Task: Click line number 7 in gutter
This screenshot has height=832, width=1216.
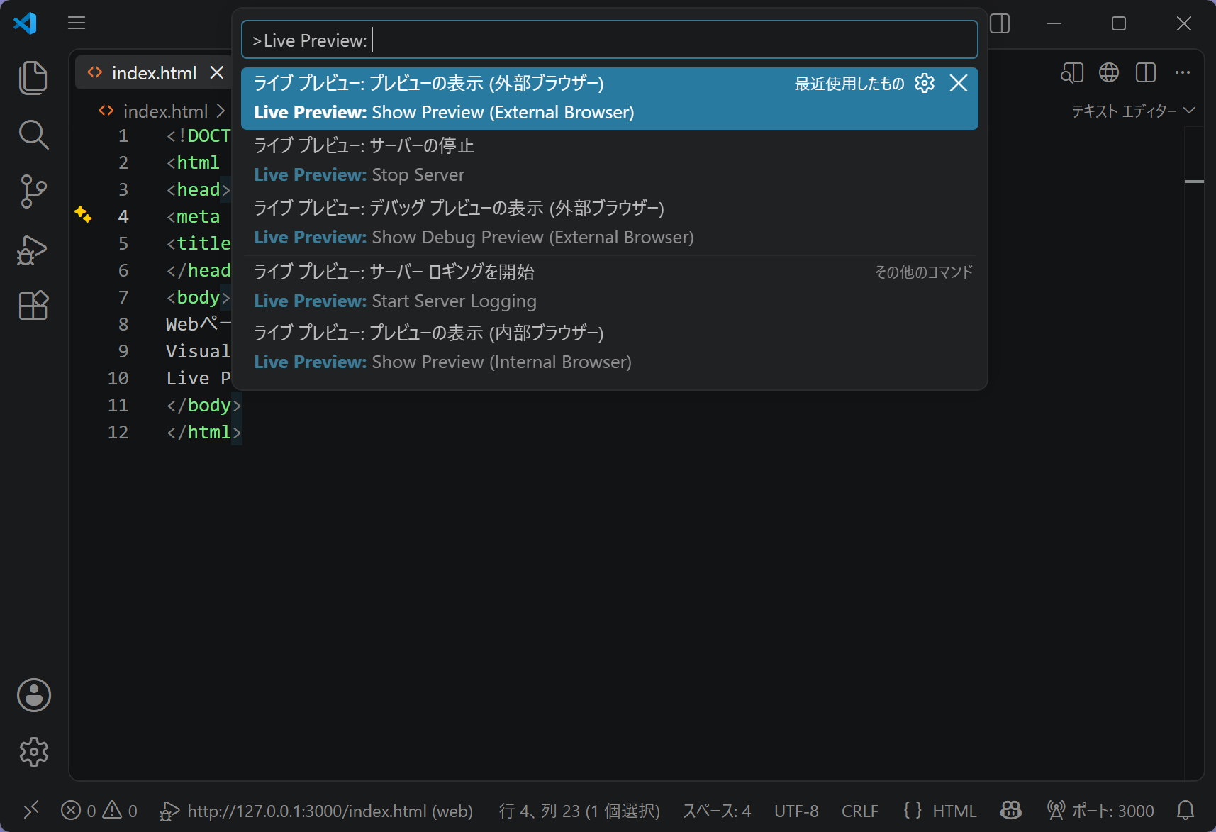Action: click(123, 297)
